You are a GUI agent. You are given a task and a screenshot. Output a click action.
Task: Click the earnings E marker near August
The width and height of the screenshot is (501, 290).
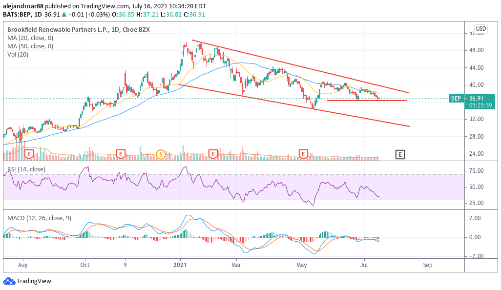click(x=29, y=155)
